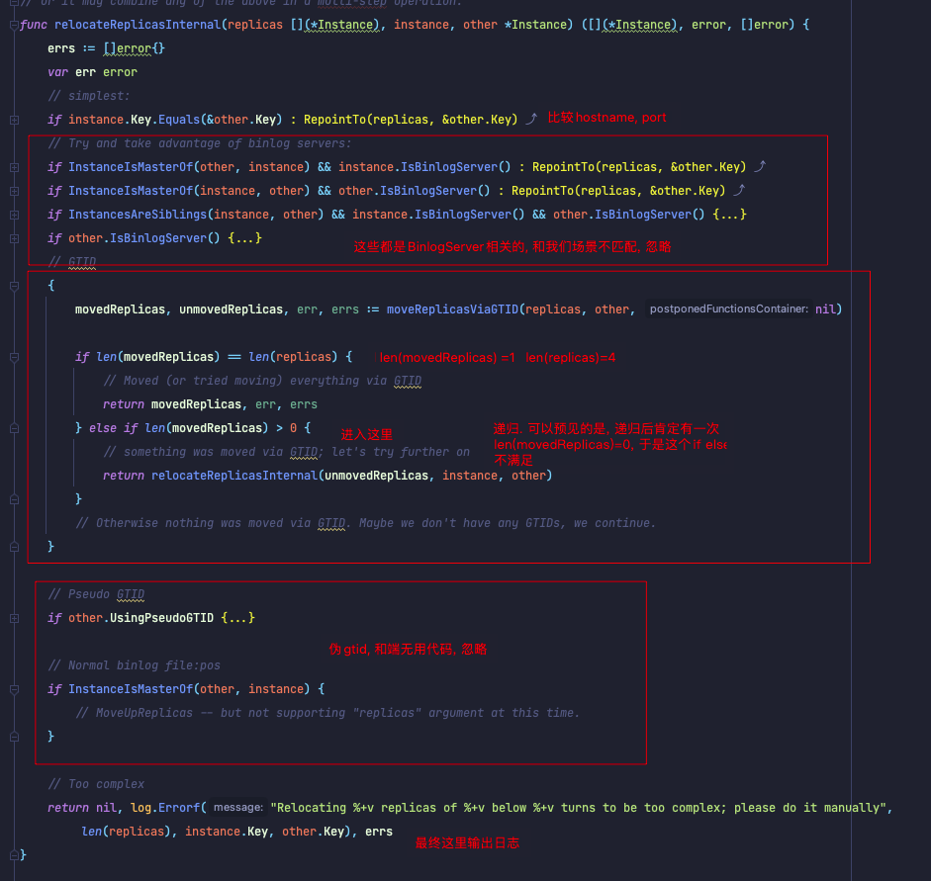
Task: Open the folded {...} after 'if other.IsBinlogServer()'
Action: pos(244,238)
